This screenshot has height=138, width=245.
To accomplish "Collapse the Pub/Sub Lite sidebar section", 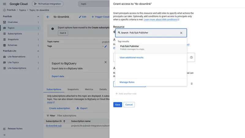I will pyautogui.click(x=38, y=51).
